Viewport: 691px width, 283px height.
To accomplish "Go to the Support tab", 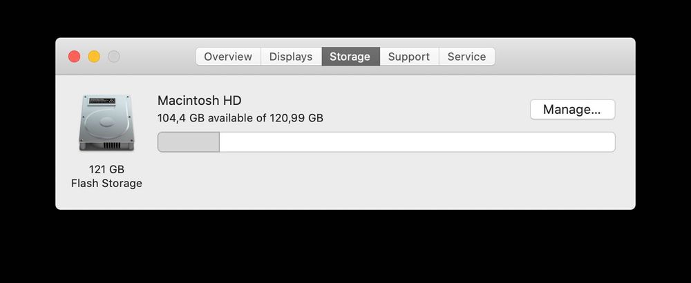I will pos(408,57).
